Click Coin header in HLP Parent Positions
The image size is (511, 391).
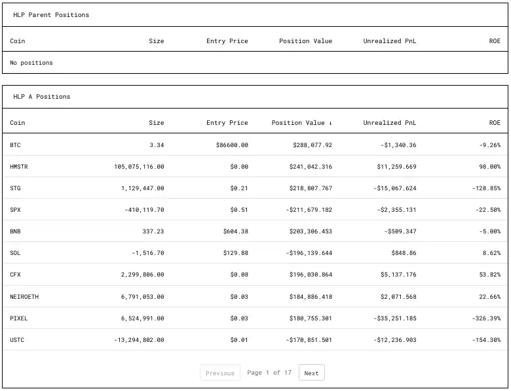coord(18,41)
